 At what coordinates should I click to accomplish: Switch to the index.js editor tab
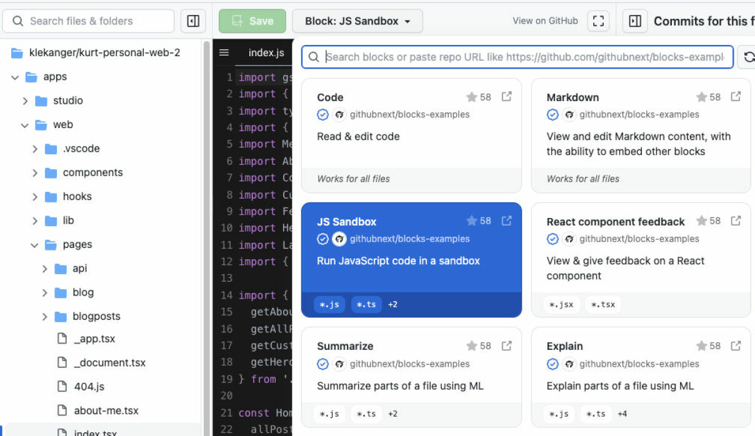(266, 53)
